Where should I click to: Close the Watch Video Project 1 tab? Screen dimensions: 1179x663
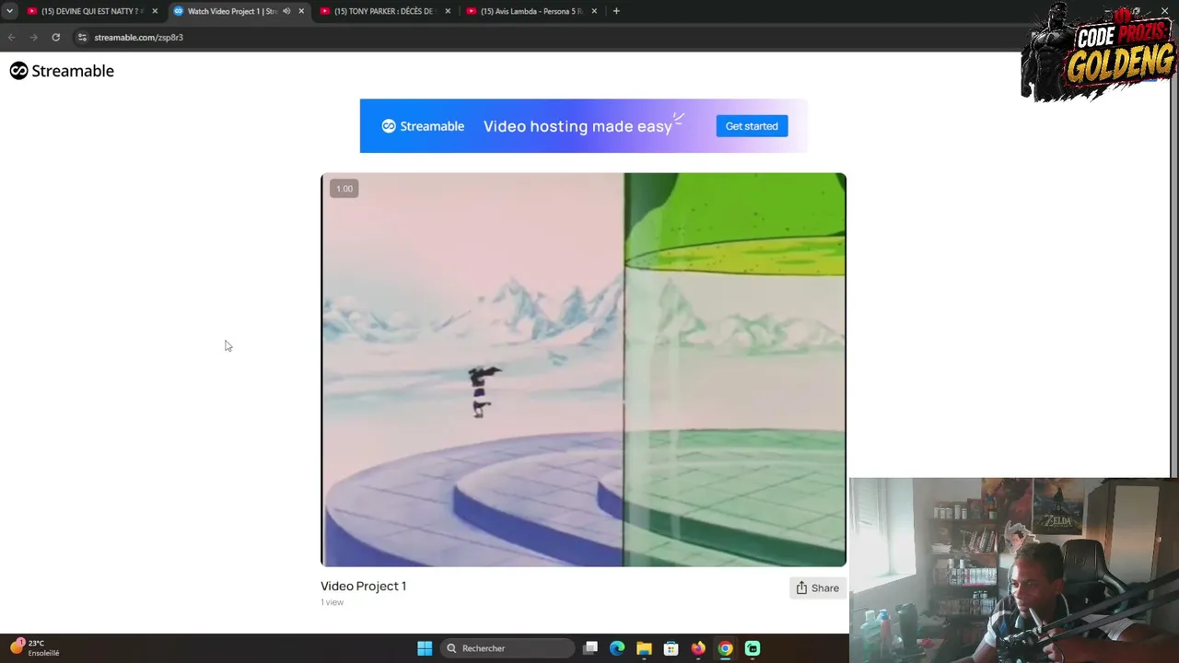click(x=301, y=11)
